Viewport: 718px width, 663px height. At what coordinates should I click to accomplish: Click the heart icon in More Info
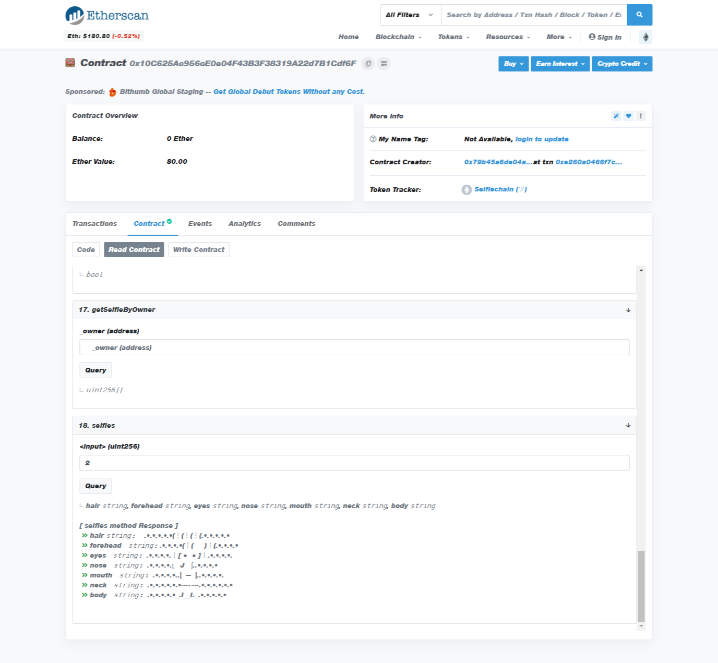click(628, 116)
